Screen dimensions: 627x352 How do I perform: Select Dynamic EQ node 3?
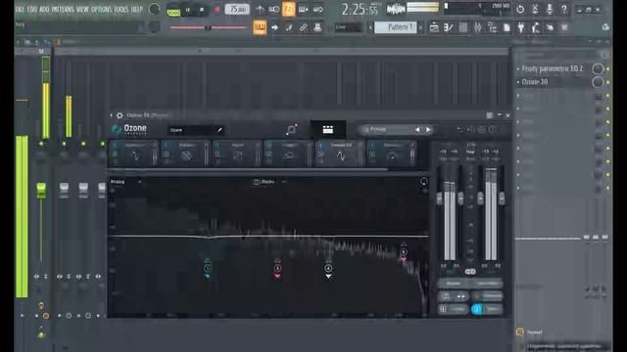(x=277, y=268)
